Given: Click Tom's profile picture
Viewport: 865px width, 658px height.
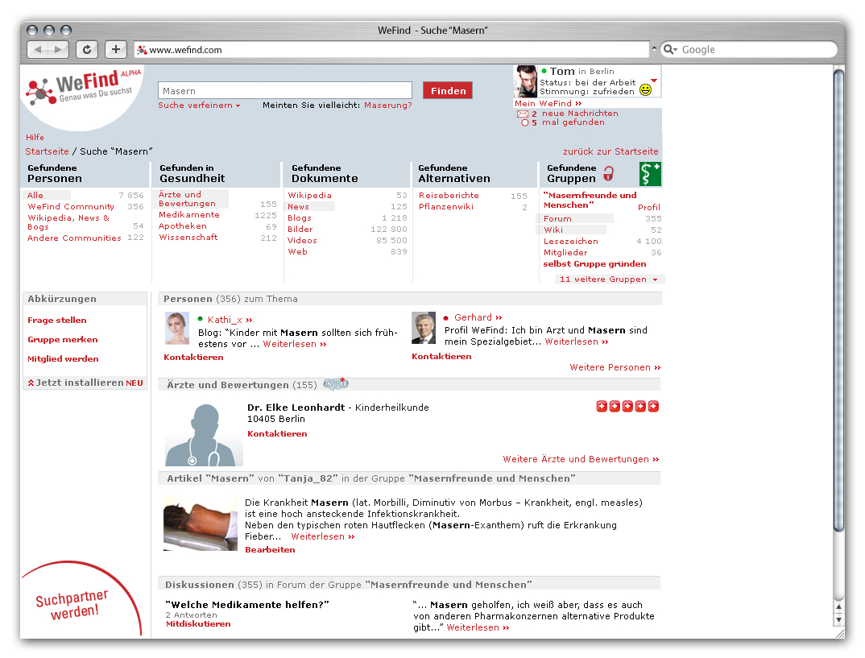Looking at the screenshot, I should click(526, 81).
